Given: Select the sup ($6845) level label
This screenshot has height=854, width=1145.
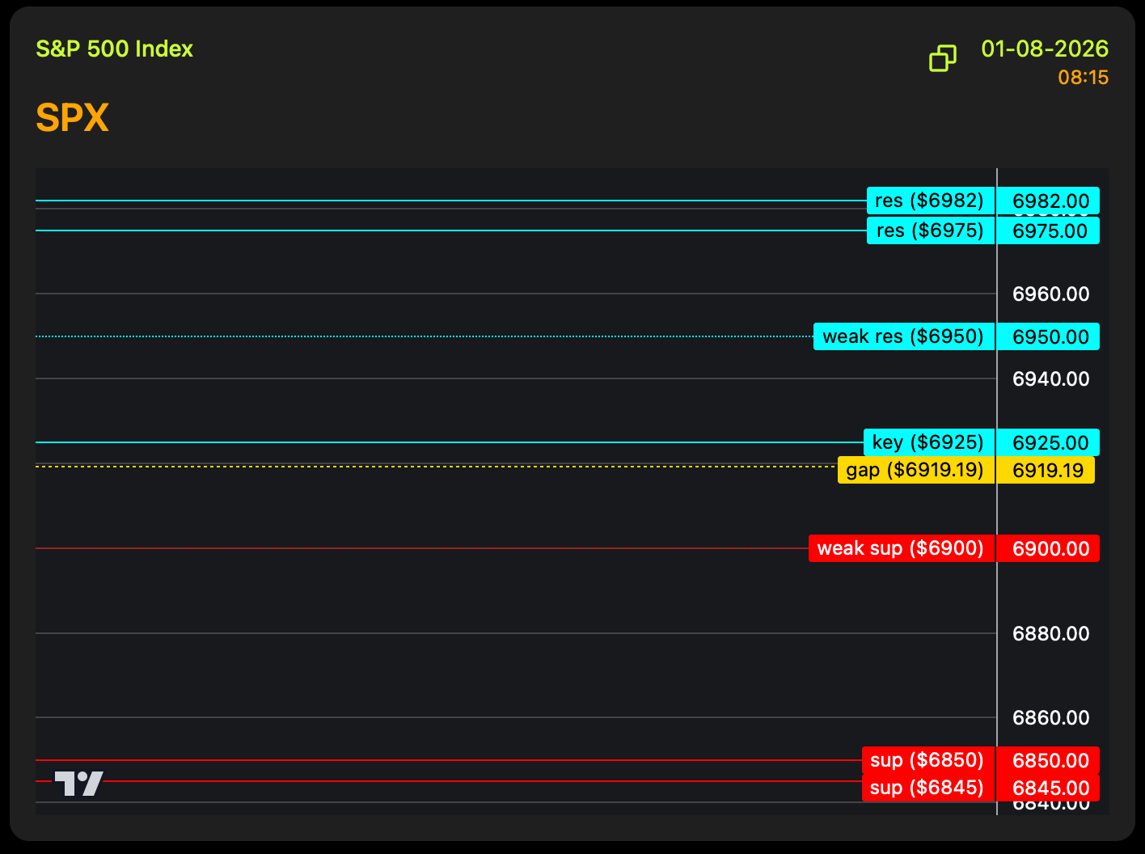Looking at the screenshot, I should (x=927, y=788).
